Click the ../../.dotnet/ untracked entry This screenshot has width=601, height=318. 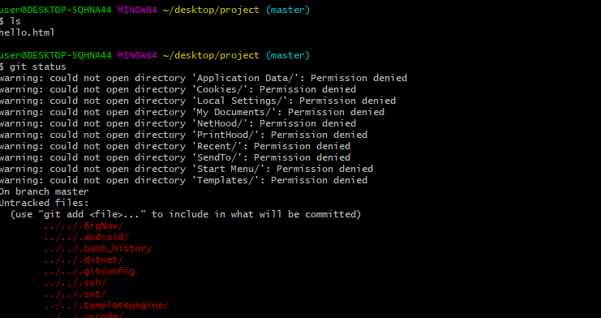(x=84, y=260)
